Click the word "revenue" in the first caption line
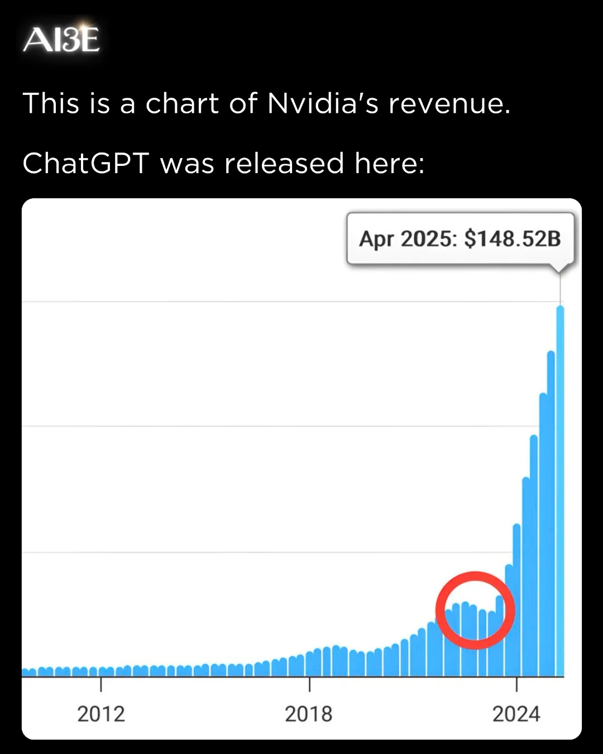 pyautogui.click(x=449, y=103)
